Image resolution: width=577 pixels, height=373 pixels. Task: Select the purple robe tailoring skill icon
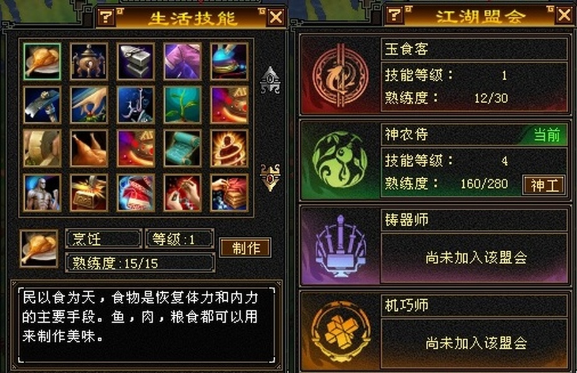pyautogui.click(x=183, y=62)
